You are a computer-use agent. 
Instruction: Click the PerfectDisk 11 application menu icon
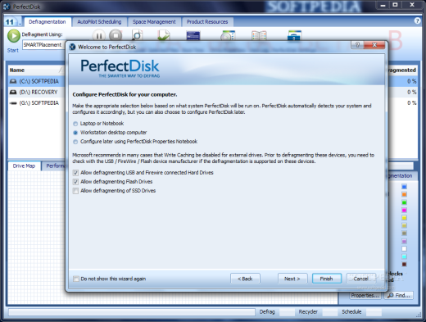point(12,21)
